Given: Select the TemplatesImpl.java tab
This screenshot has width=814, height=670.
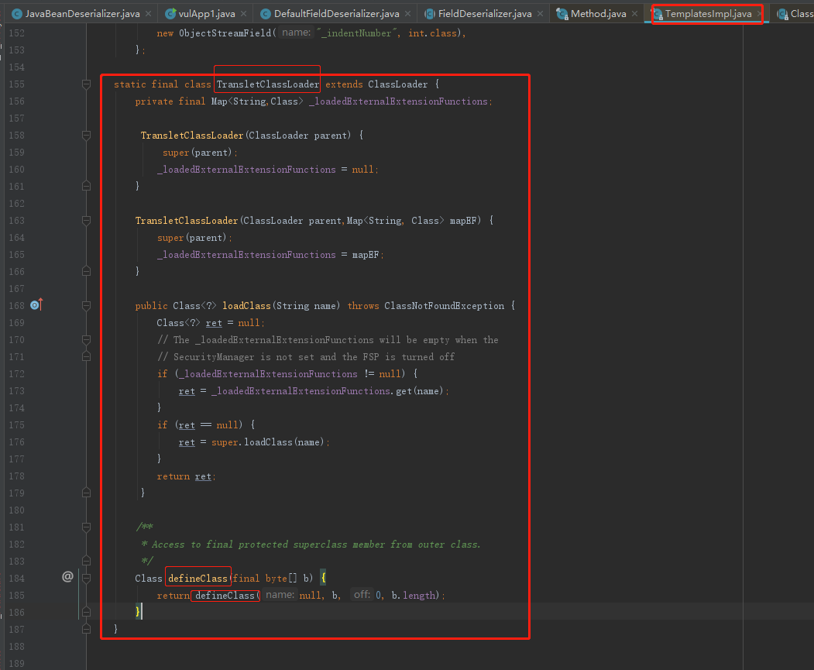Looking at the screenshot, I should (708, 14).
